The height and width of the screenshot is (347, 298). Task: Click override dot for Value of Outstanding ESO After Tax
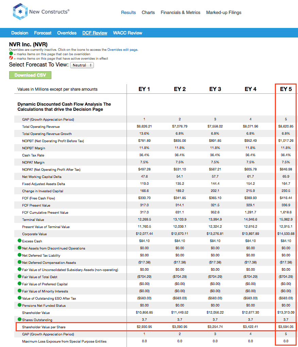click(x=19, y=298)
